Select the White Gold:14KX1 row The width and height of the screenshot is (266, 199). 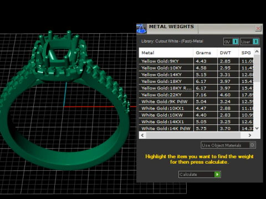click(196, 122)
